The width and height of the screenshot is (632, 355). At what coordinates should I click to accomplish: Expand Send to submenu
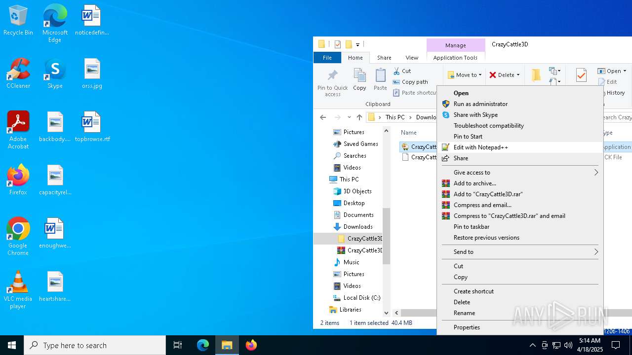coord(520,252)
